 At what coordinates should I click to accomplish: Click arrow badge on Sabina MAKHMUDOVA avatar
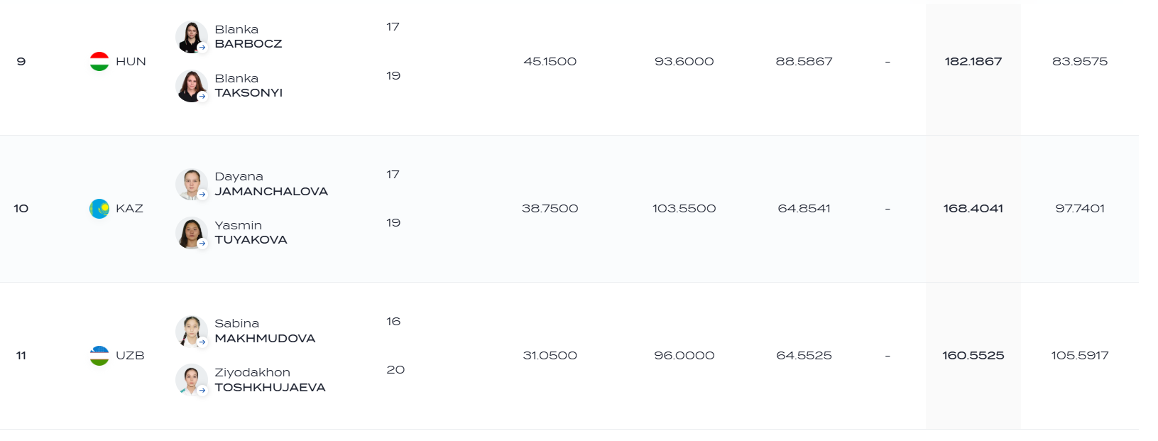[x=202, y=342]
